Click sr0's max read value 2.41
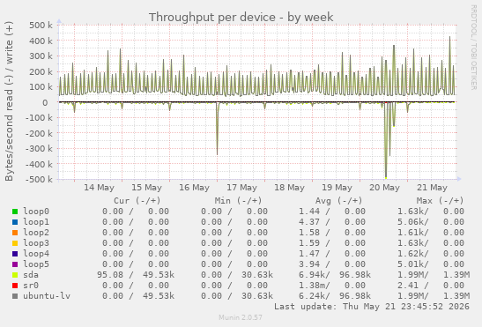Image resolution: width=482 pixels, height=327 pixels. coord(408,286)
